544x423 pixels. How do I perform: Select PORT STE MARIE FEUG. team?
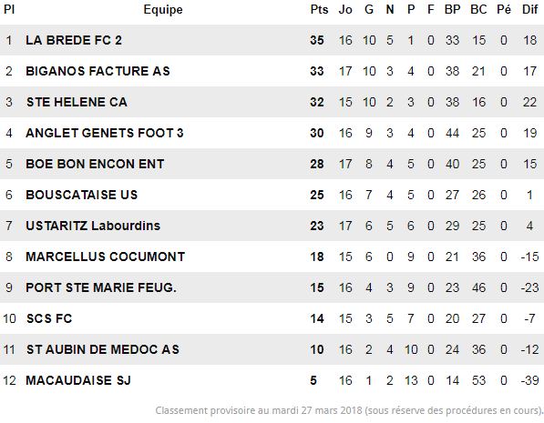pos(101,287)
